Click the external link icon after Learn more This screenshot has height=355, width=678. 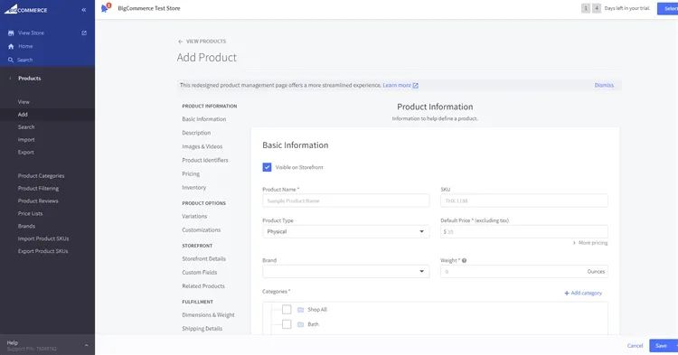pos(416,86)
